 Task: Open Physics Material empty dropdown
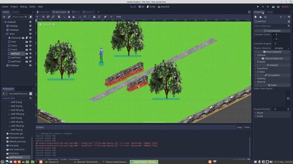point(282,48)
